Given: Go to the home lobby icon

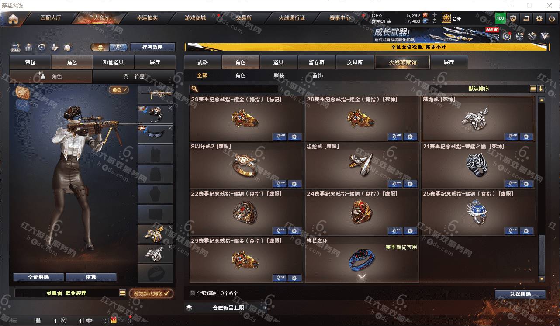Looking at the screenshot, I should tap(14, 19).
